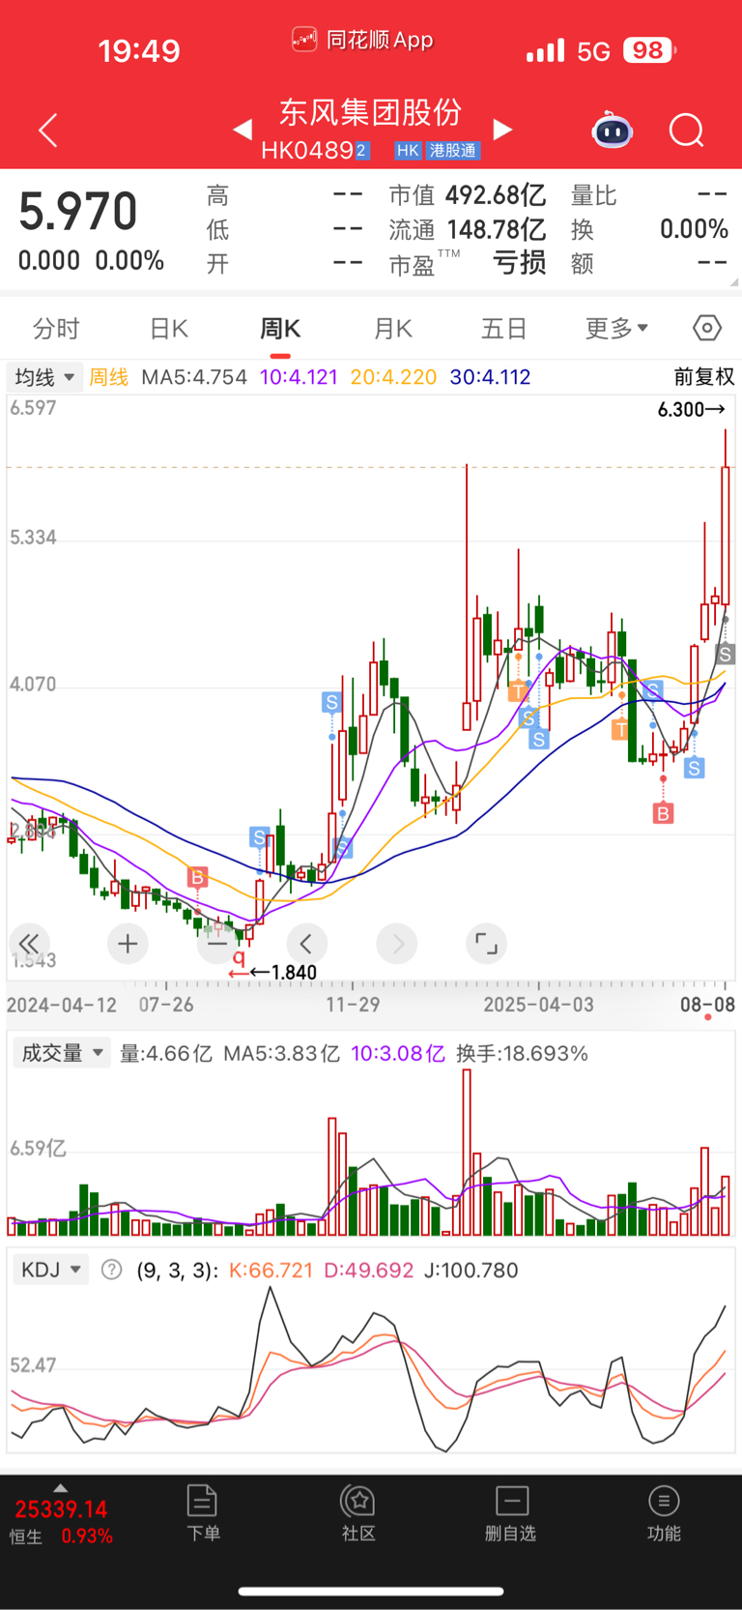Open 更多 period dropdown
This screenshot has width=742, height=1610.
coord(616,329)
